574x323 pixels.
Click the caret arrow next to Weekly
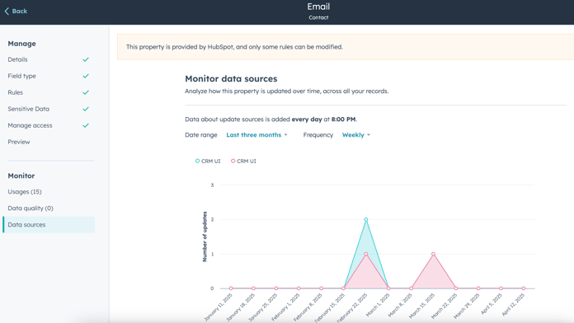coord(369,135)
